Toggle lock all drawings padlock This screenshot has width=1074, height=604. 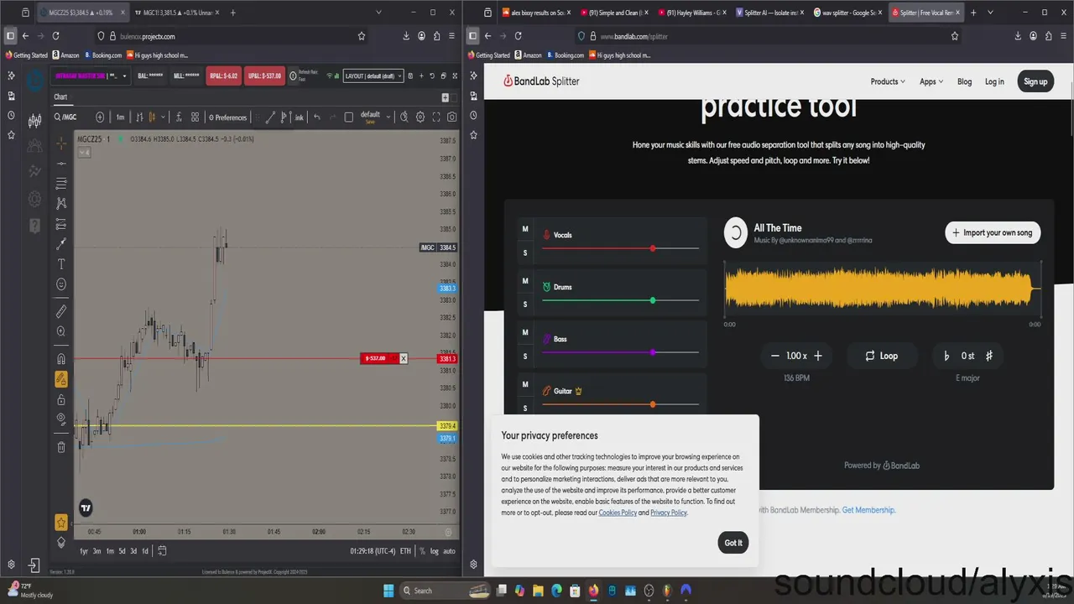tap(61, 399)
